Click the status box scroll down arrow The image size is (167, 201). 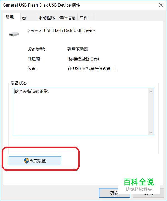point(151,133)
